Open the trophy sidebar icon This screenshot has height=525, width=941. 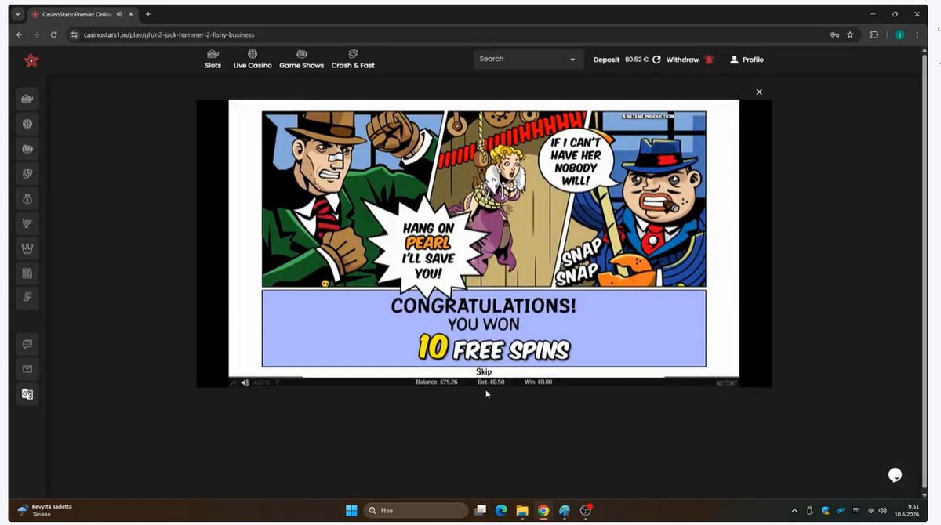tap(27, 224)
